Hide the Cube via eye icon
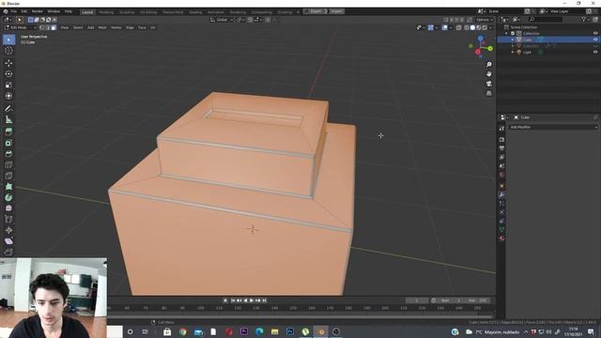The width and height of the screenshot is (601, 338). click(595, 39)
